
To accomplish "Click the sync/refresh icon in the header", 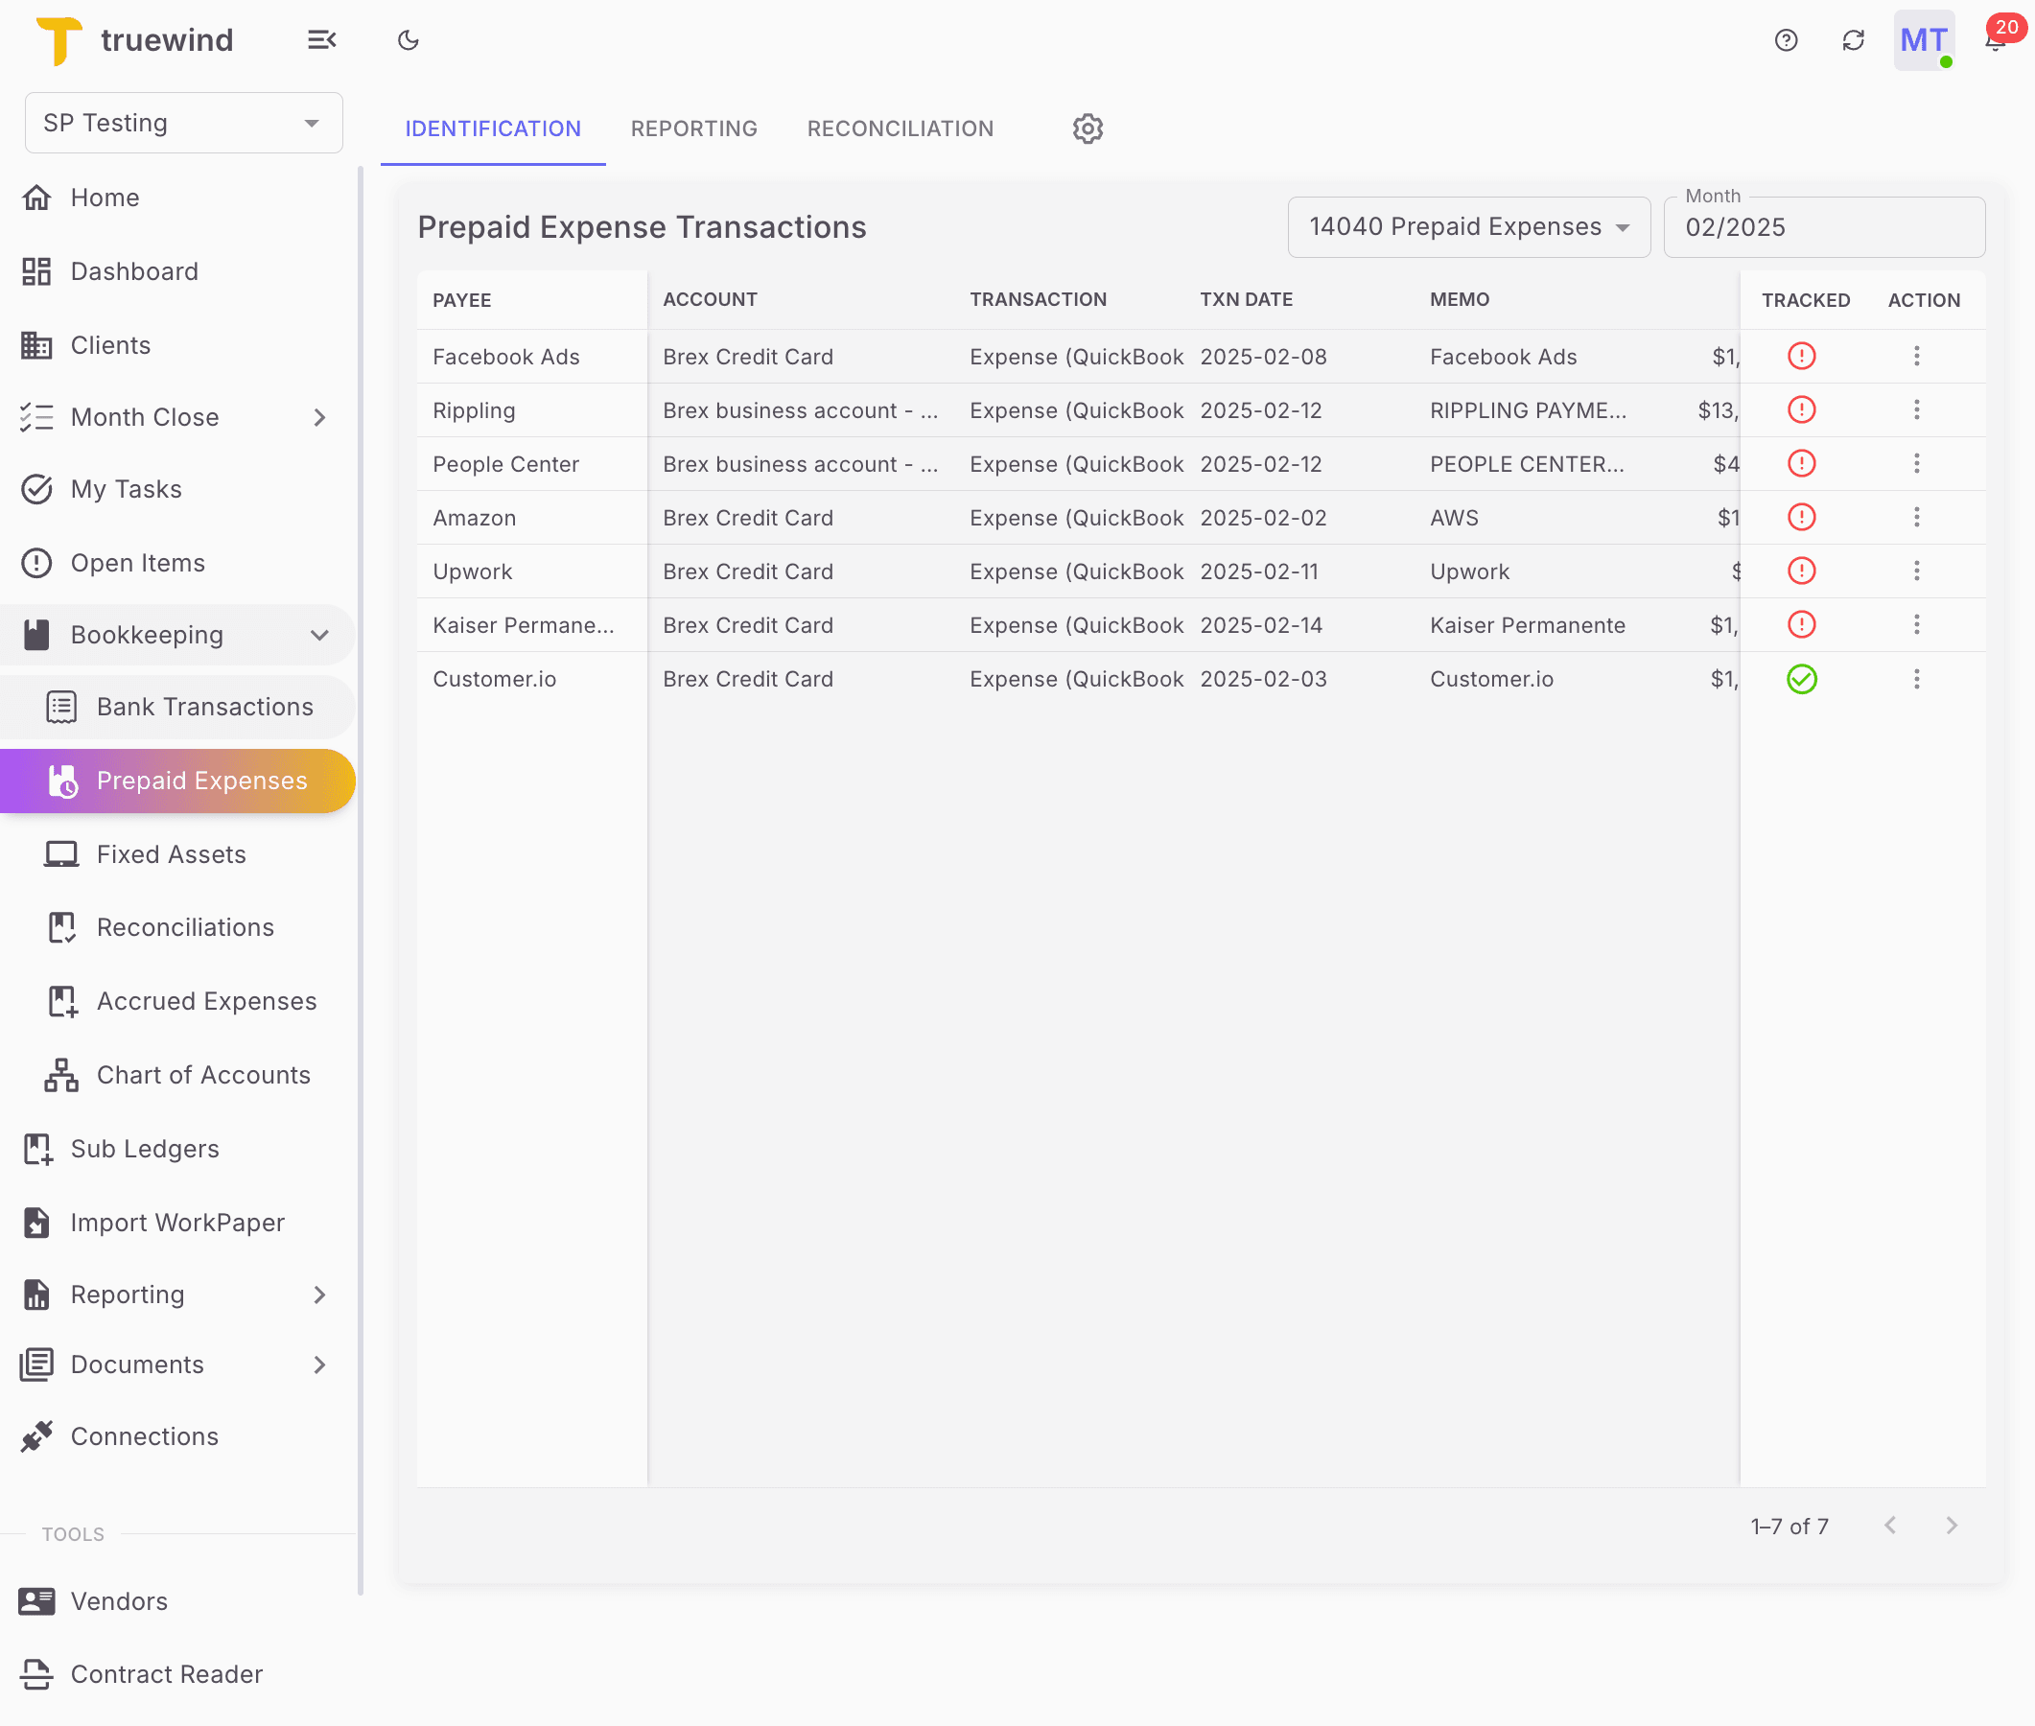I will (1853, 40).
